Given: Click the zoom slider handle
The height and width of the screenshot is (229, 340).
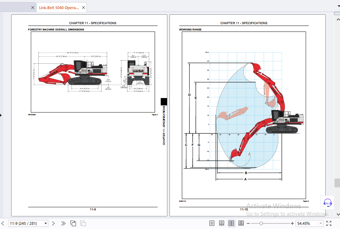Looking at the screenshot, I should tap(261, 223).
